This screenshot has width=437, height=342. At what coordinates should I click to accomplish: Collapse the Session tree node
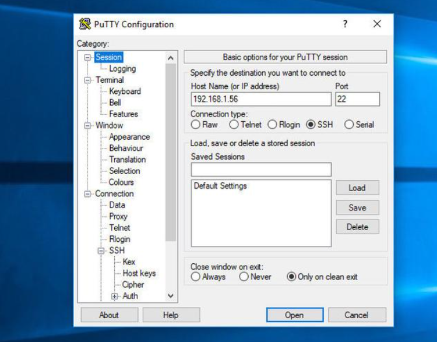click(x=87, y=58)
